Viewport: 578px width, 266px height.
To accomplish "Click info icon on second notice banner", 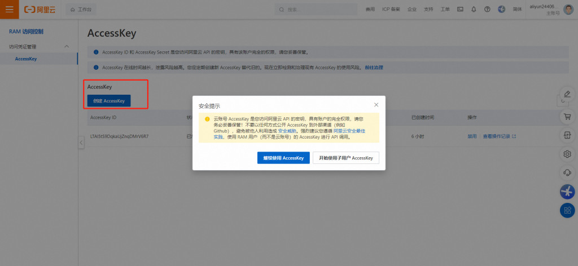I will coord(96,68).
